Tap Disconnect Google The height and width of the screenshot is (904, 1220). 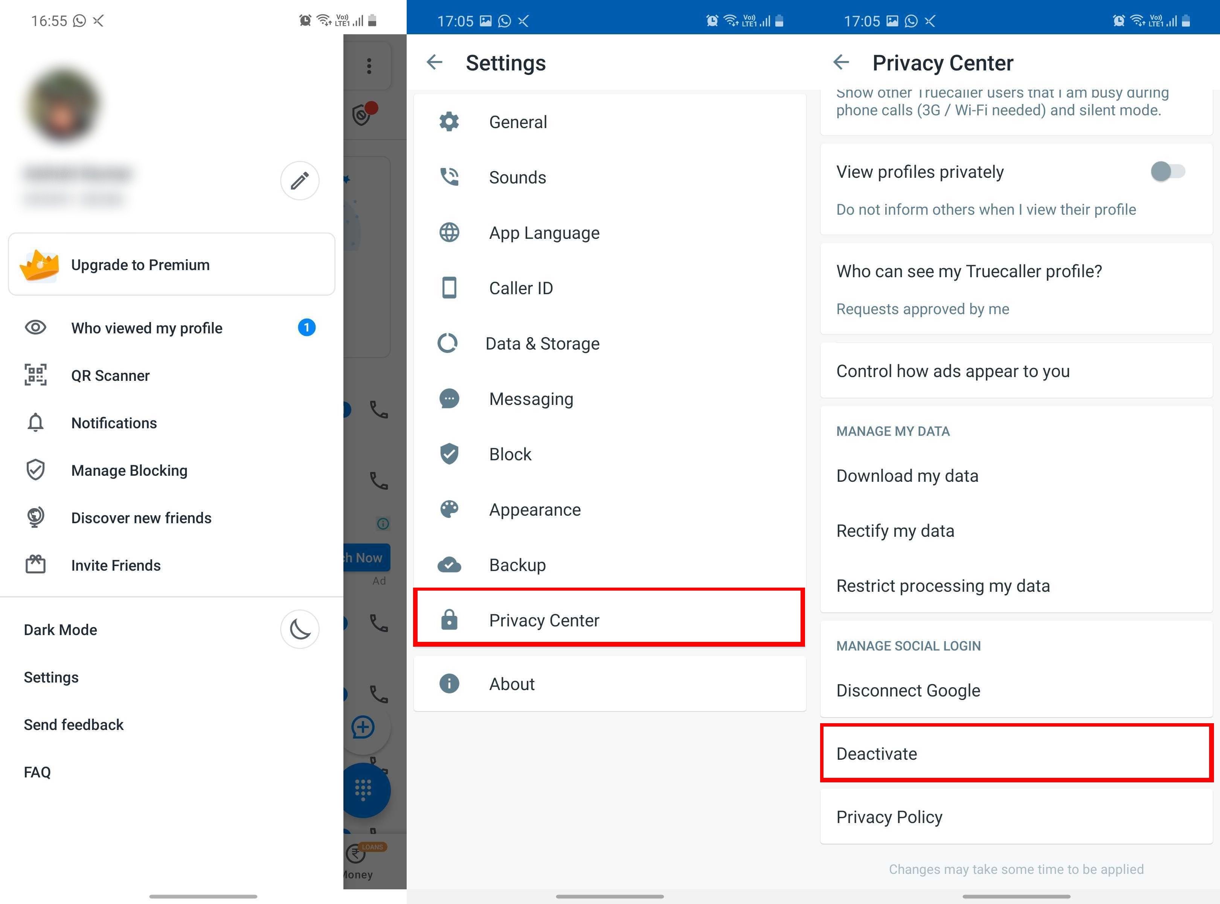tap(1016, 690)
